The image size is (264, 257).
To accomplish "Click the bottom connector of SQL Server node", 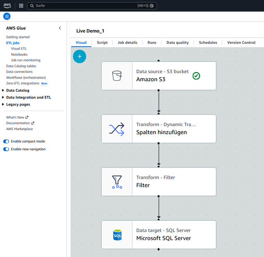I will click(x=159, y=249).
